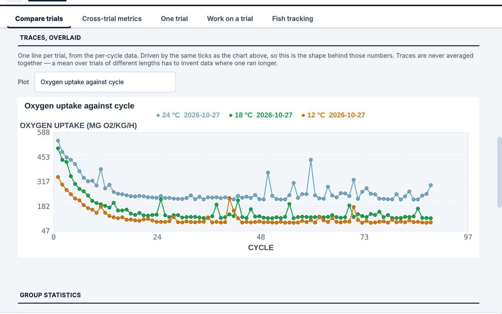Toggle the 12 °C 2026-10-27 legend entry
Screen dimensions: 502x314
(x=333, y=115)
